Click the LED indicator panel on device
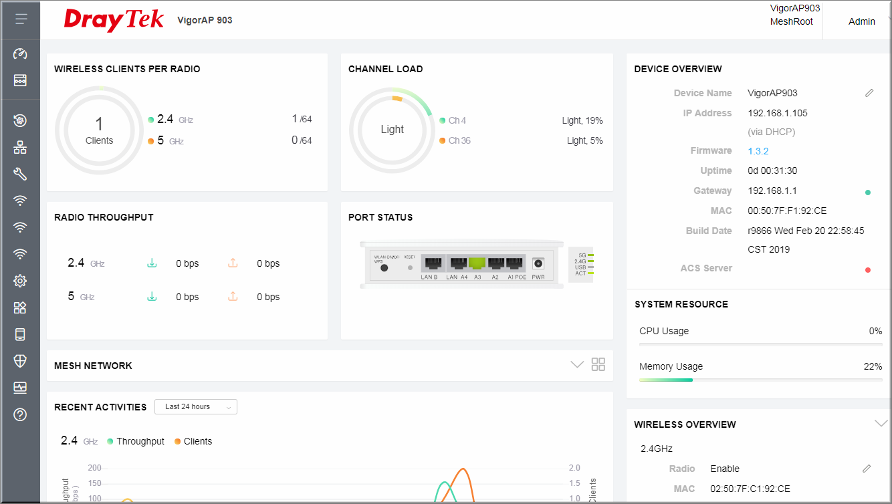The height and width of the screenshot is (504, 892). 582,264
